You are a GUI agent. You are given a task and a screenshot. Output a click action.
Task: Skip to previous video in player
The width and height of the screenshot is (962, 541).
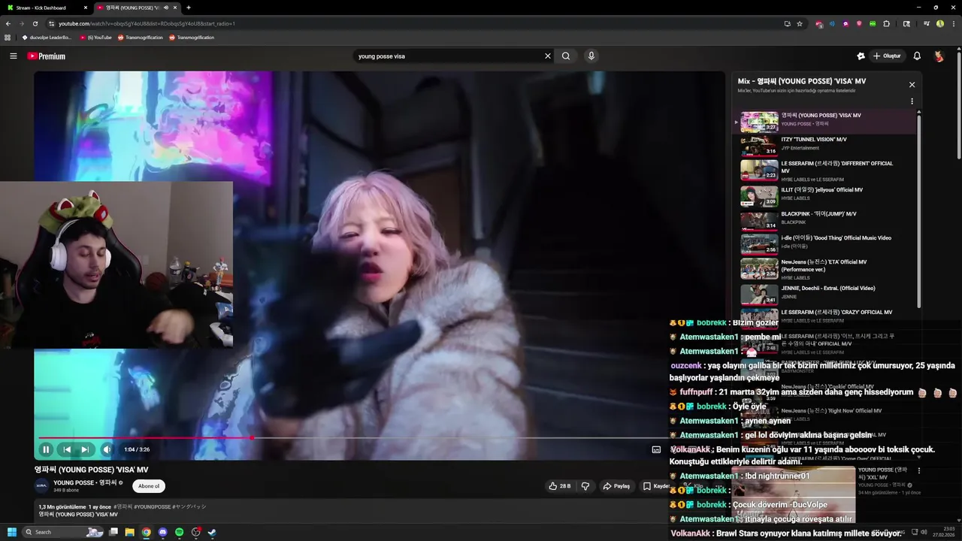[67, 449]
